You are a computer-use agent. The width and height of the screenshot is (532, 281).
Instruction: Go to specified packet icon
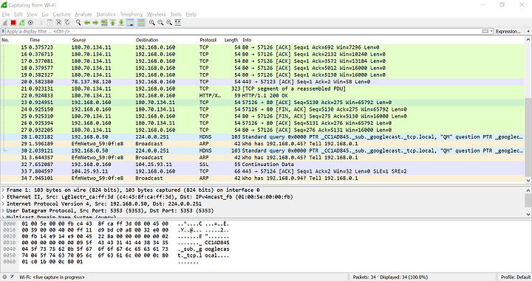(104, 23)
